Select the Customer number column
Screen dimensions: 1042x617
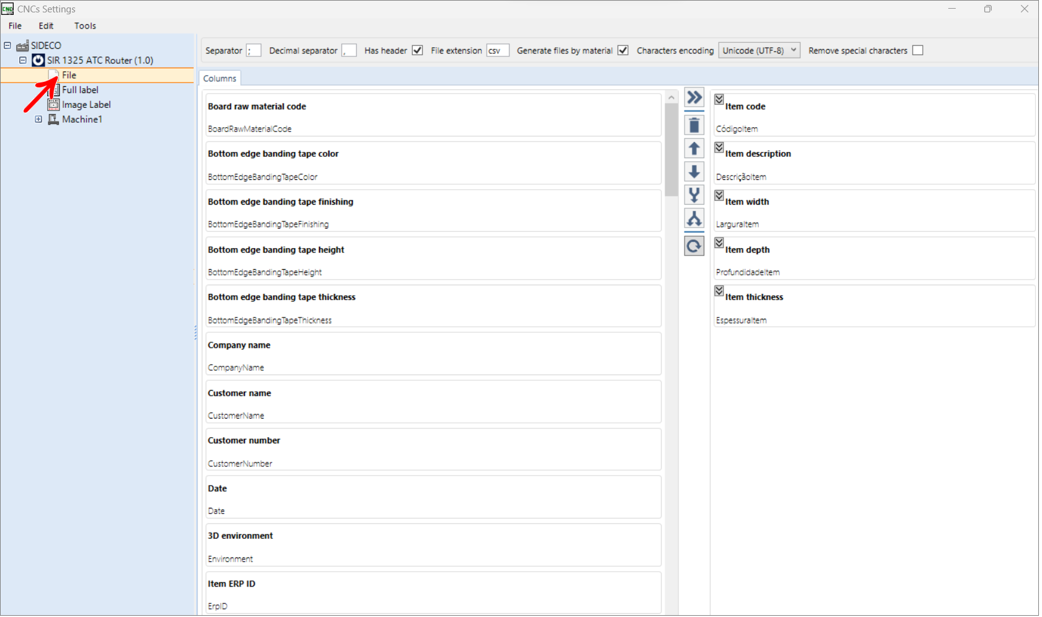(434, 450)
